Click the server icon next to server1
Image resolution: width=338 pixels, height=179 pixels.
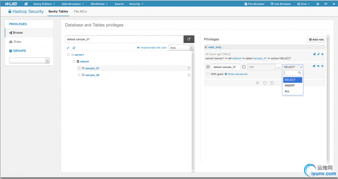(73, 55)
